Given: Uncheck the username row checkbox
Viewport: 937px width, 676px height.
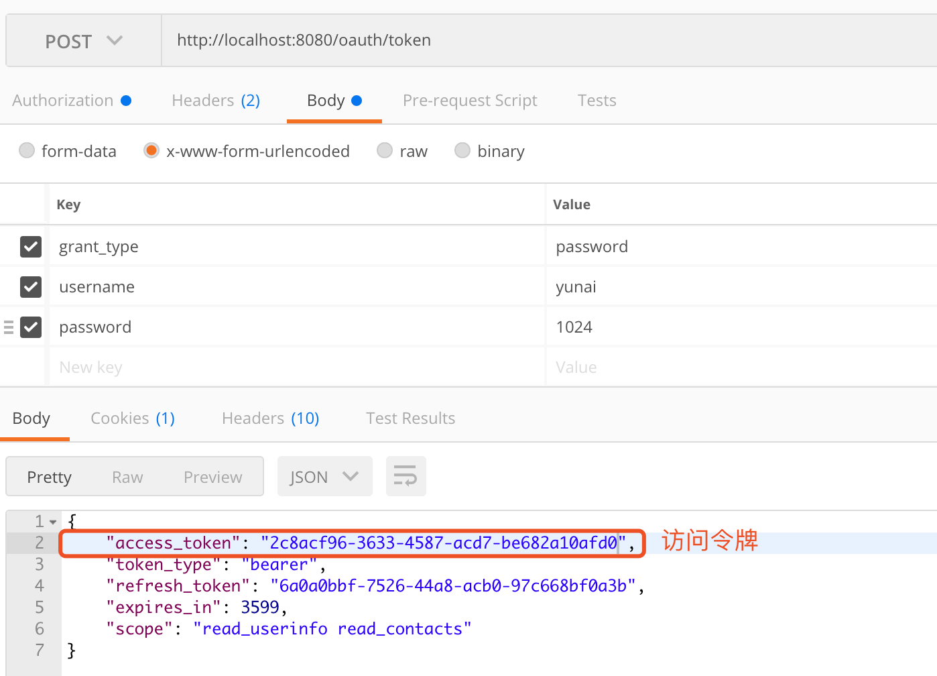Looking at the screenshot, I should (x=31, y=287).
